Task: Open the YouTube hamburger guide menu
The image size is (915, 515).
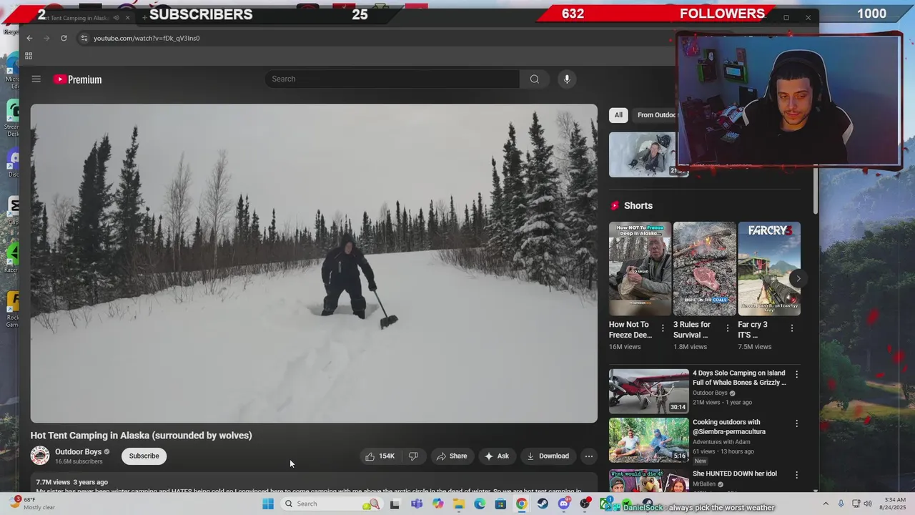Action: pyautogui.click(x=36, y=79)
